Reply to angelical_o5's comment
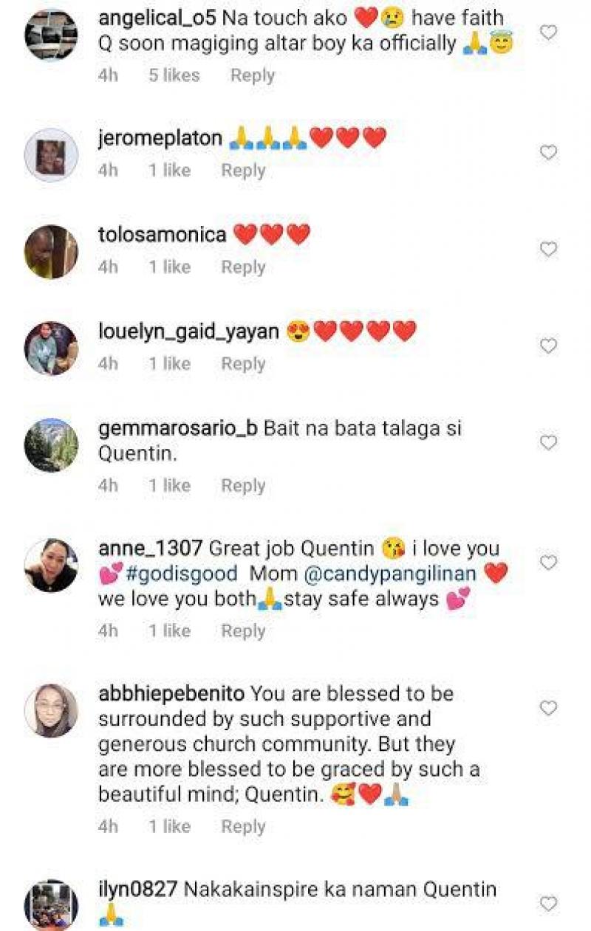 (253, 75)
